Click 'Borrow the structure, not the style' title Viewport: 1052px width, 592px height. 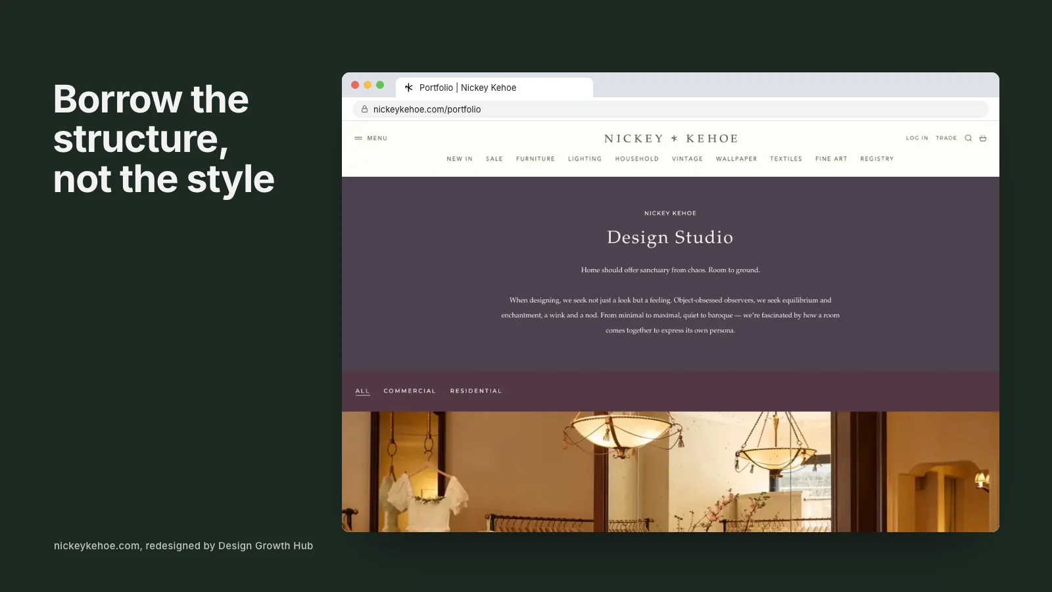click(x=164, y=139)
